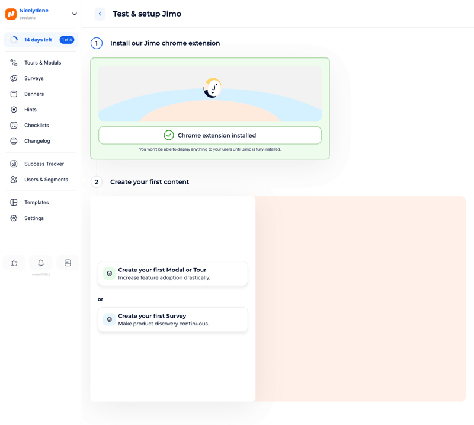The image size is (474, 425).
Task: Click 'Create your first Modal or Tour'
Action: pyautogui.click(x=172, y=273)
